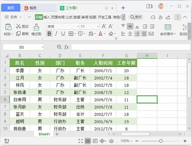
Task: Go to the Home page tab
Action: (x=11, y=8)
